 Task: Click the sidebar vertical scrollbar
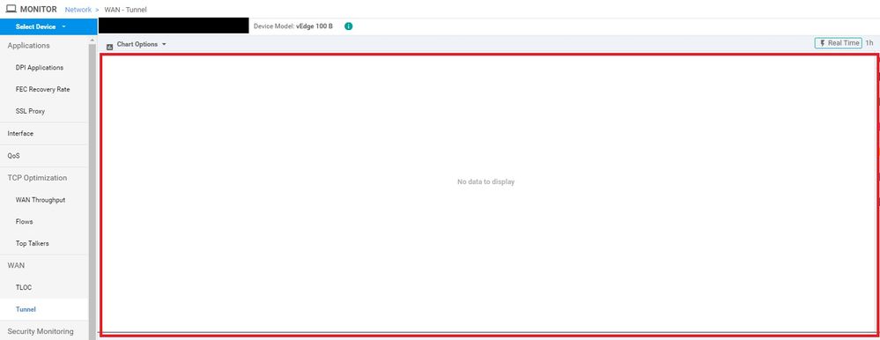click(x=92, y=191)
